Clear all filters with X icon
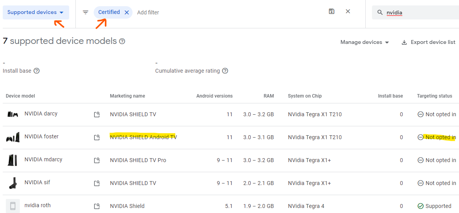 348,11
